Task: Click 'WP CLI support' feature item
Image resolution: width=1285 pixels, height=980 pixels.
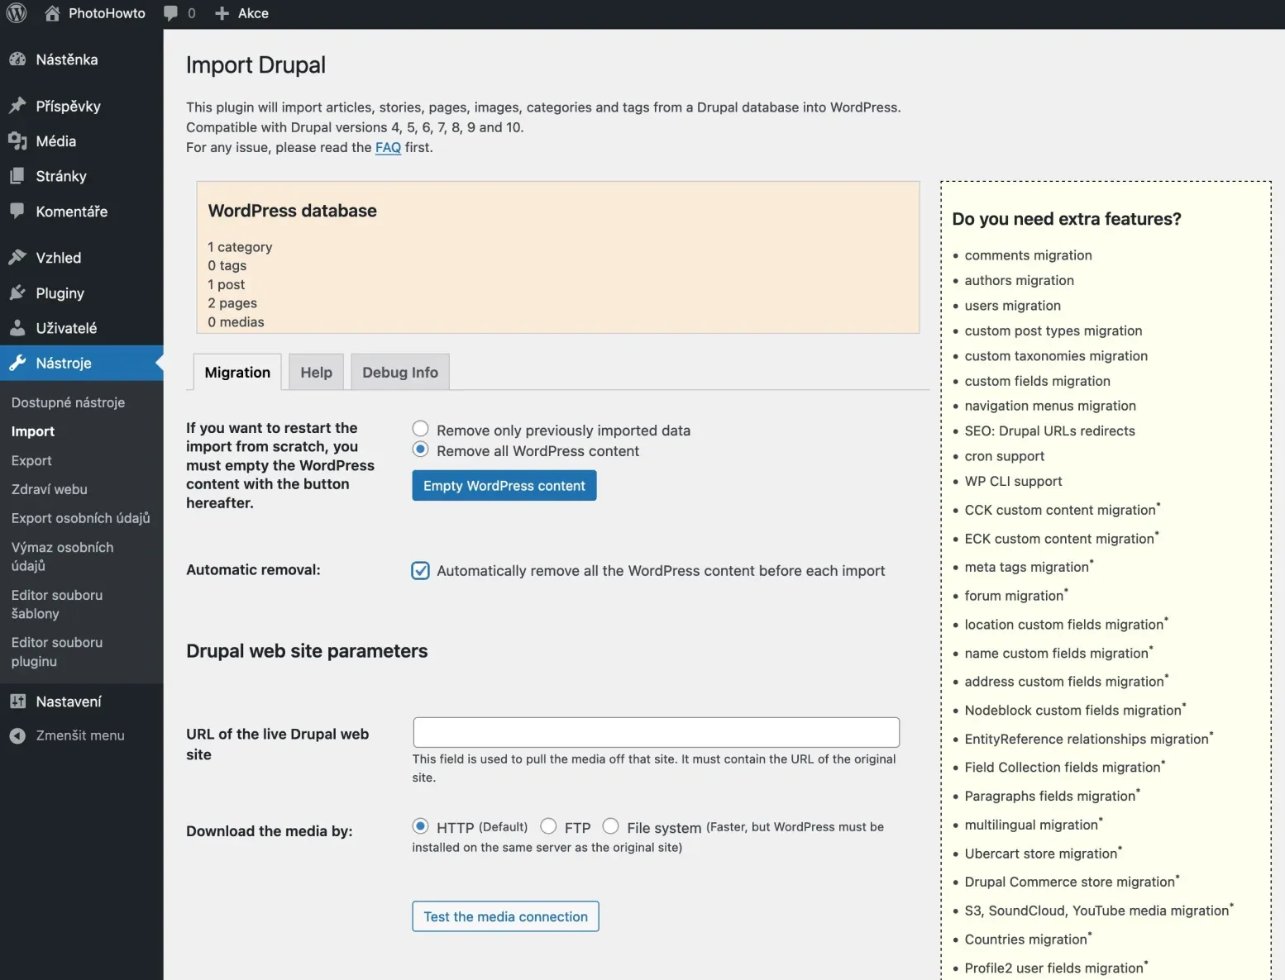Action: (1013, 481)
